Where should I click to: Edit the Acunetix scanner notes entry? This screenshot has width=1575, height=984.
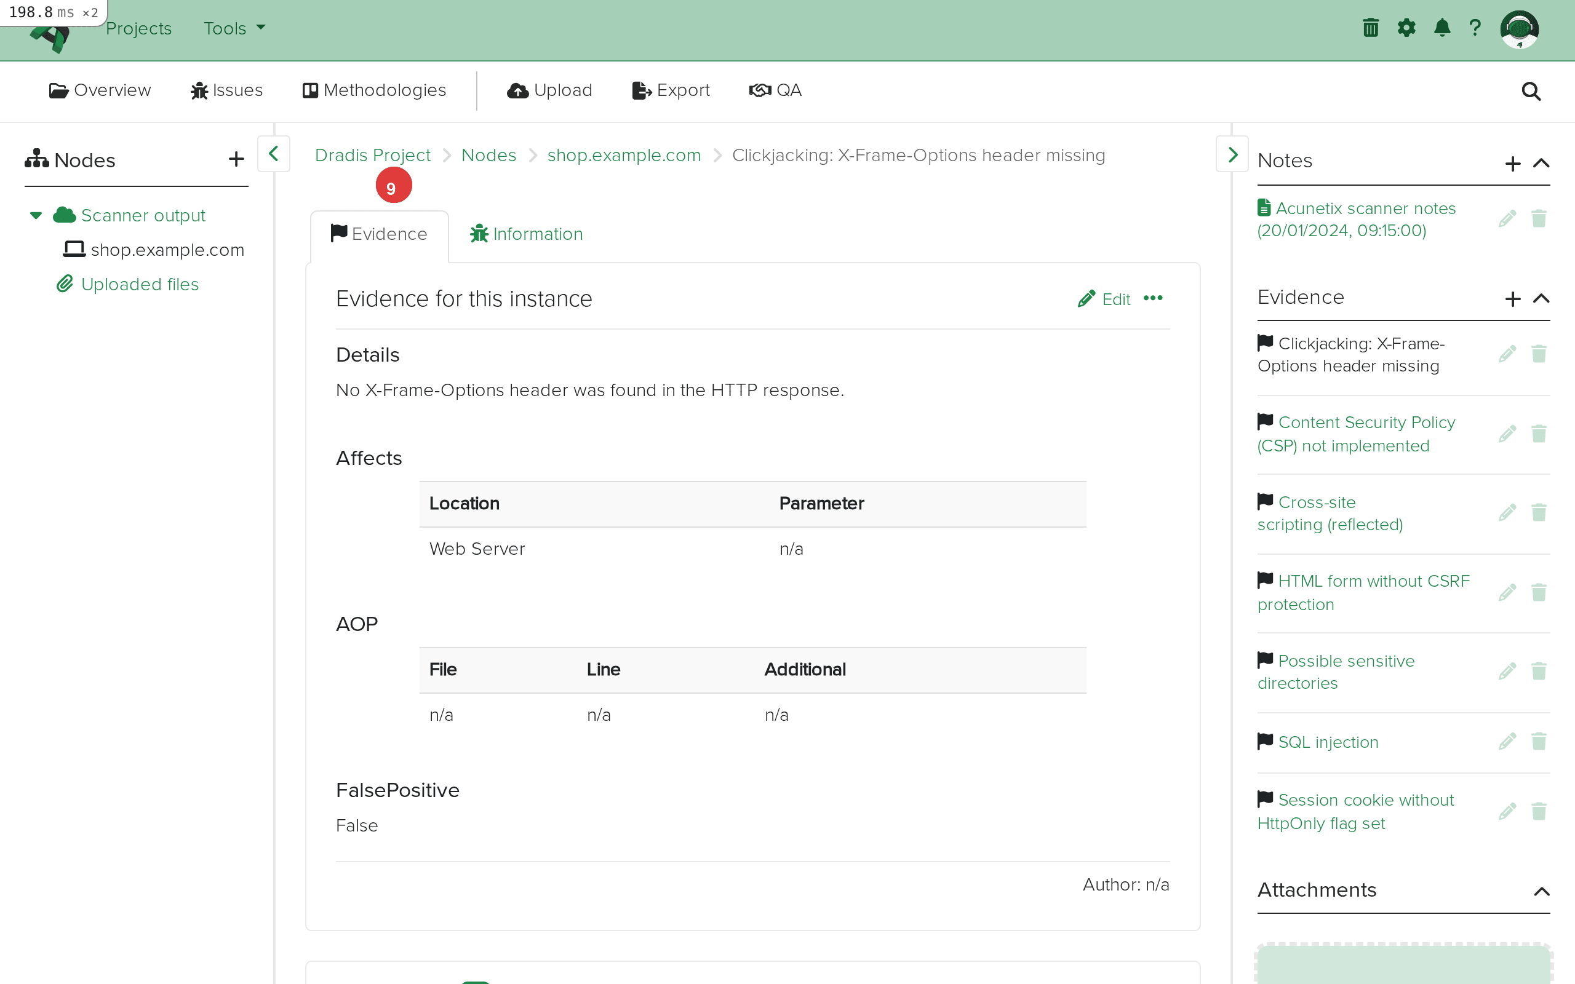tap(1507, 219)
